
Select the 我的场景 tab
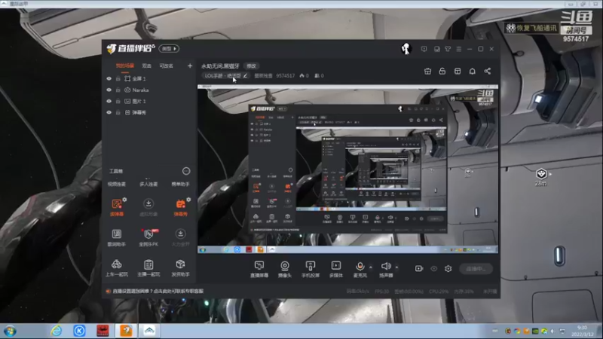tap(124, 66)
